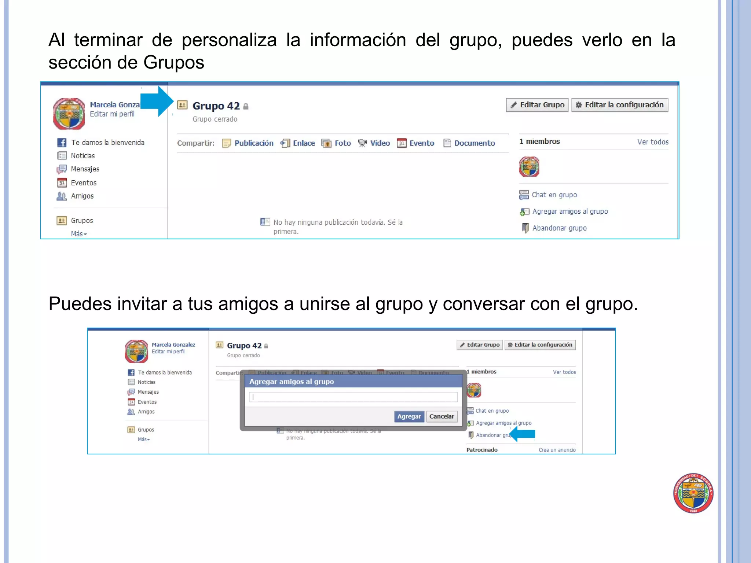Open Publicación share option in top screenshot
Image resolution: width=751 pixels, height=563 pixels.
point(254,143)
